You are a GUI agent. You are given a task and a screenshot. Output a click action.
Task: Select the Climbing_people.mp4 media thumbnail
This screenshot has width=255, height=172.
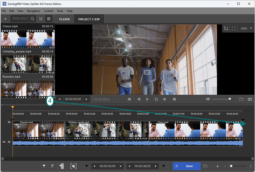click(28, 64)
